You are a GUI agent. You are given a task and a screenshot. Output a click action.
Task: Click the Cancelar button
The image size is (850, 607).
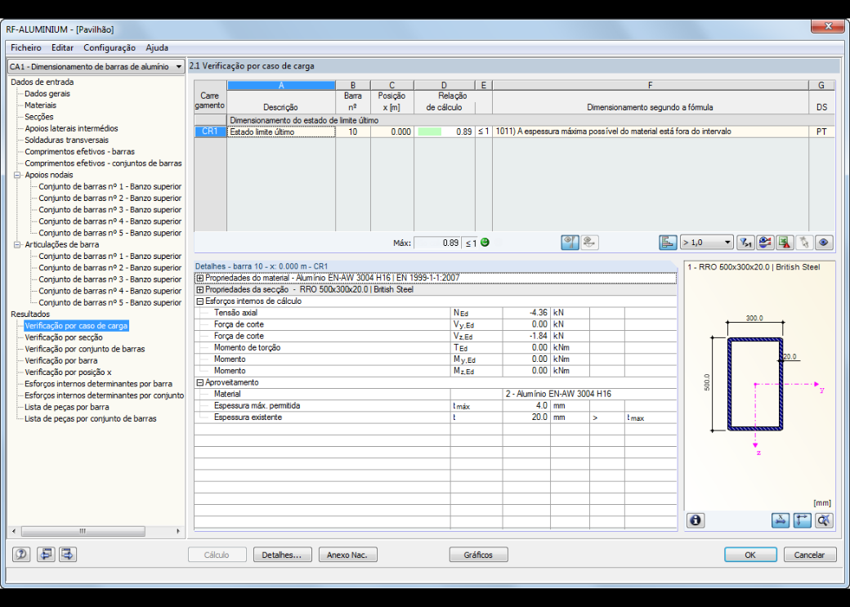[809, 555]
